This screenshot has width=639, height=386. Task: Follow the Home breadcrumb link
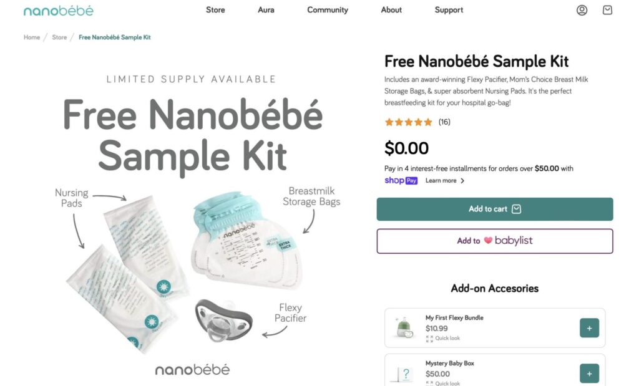[x=31, y=37]
